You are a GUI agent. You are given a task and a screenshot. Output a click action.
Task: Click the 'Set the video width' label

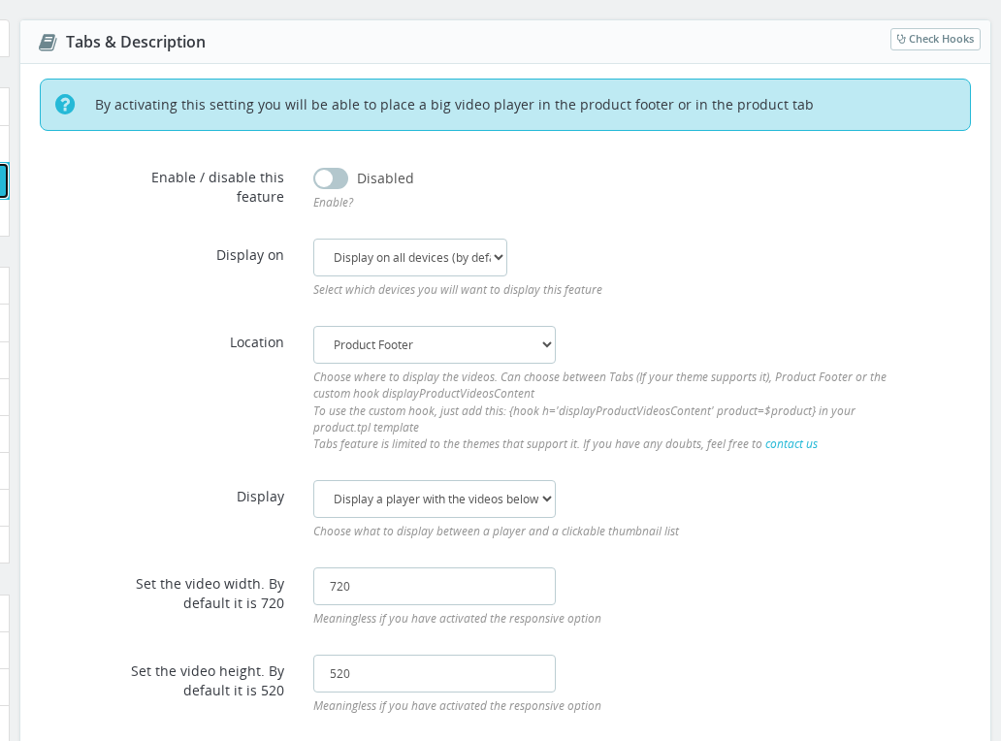click(x=210, y=594)
